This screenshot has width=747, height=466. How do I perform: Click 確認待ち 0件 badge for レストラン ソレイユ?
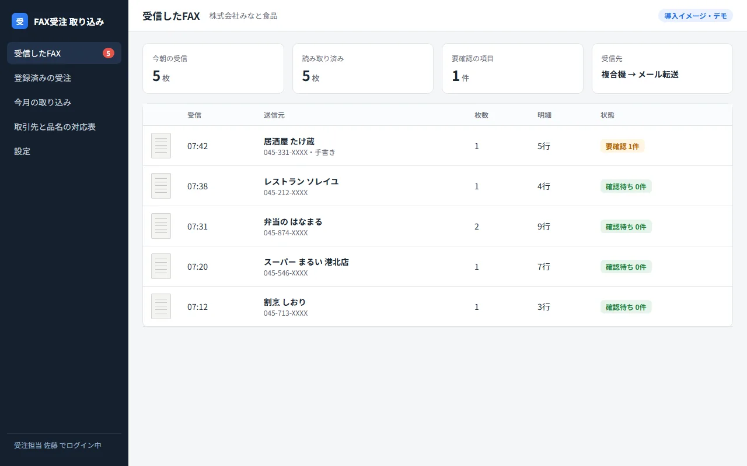point(626,186)
